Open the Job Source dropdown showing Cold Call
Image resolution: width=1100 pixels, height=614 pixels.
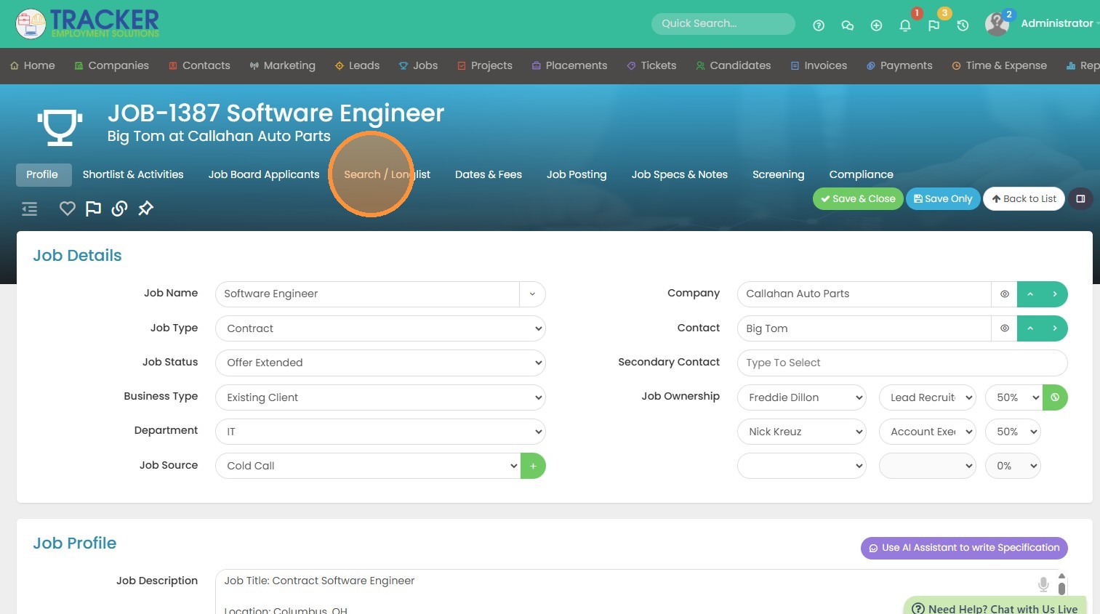pyautogui.click(x=368, y=466)
